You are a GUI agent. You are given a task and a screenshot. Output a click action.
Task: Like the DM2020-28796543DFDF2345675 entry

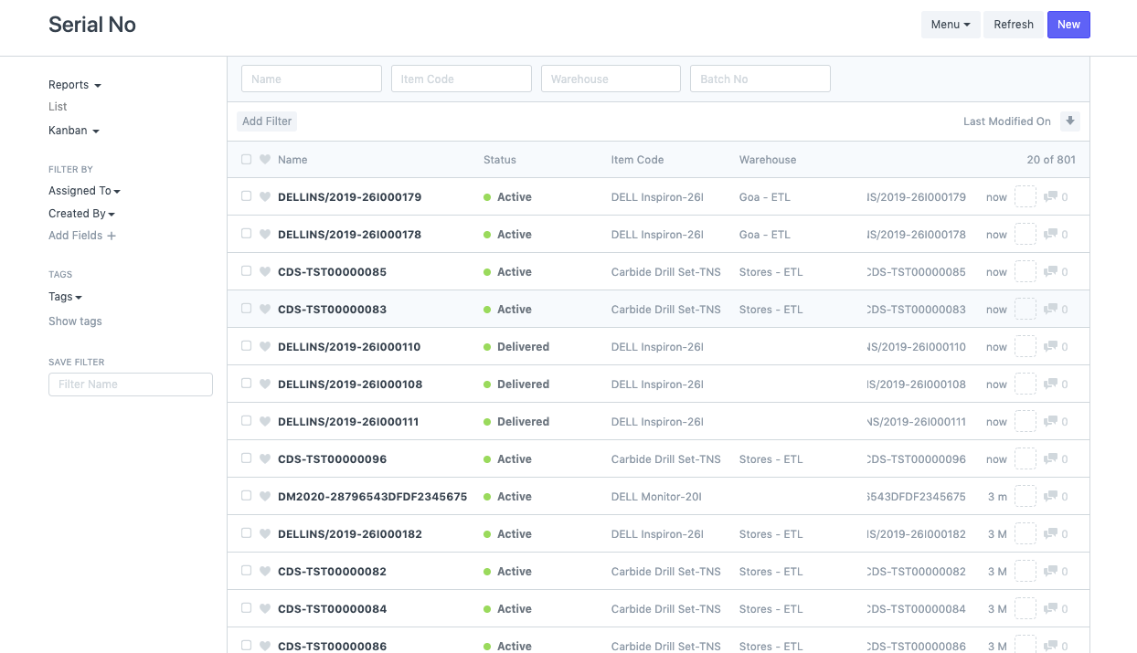(265, 497)
